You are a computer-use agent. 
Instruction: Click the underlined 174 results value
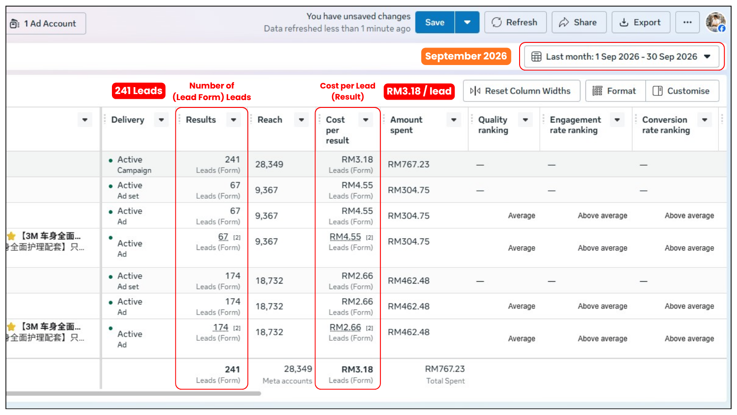point(221,327)
